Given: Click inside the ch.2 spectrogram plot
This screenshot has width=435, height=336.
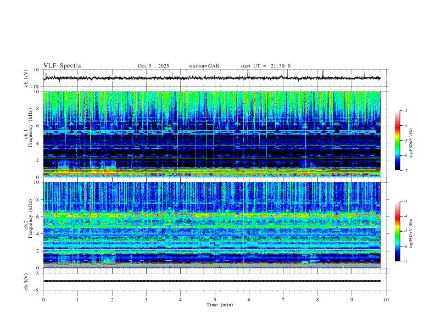Looking at the screenshot, I should [x=211, y=225].
